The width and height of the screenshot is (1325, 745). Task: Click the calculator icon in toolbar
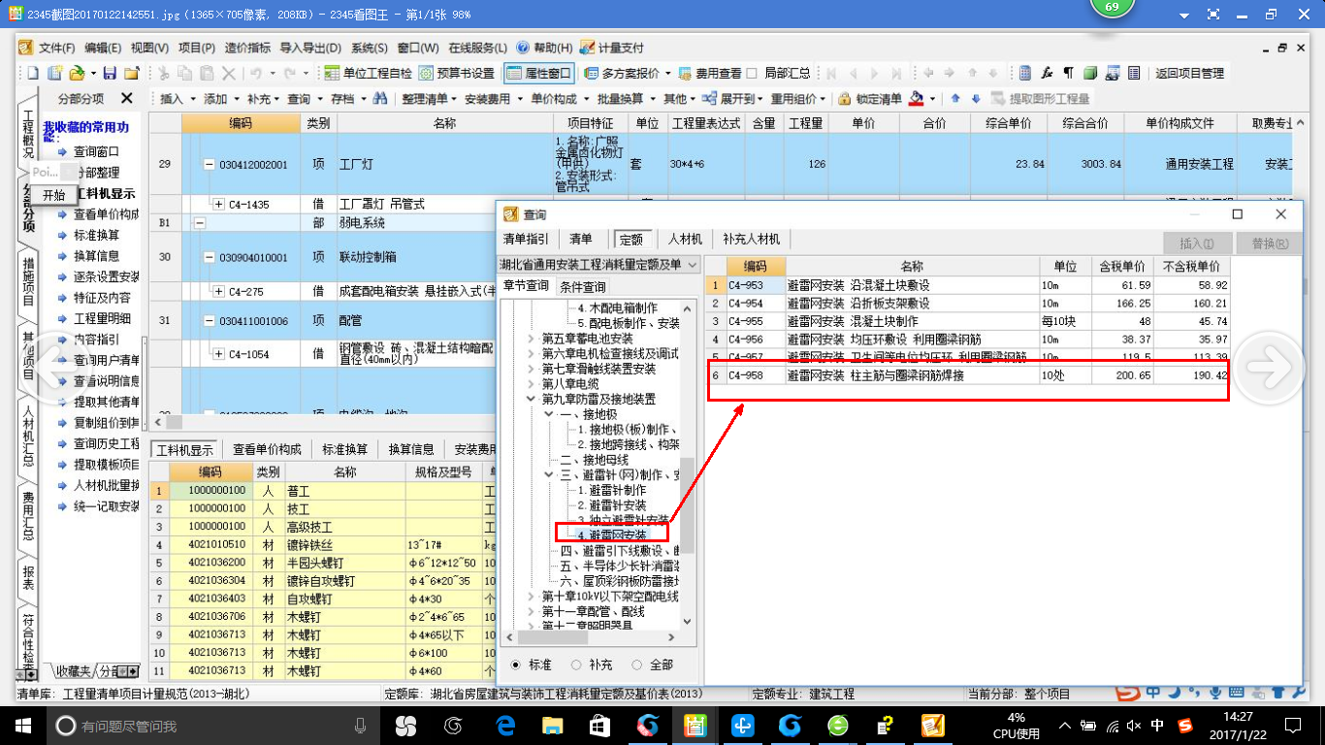pos(1025,73)
